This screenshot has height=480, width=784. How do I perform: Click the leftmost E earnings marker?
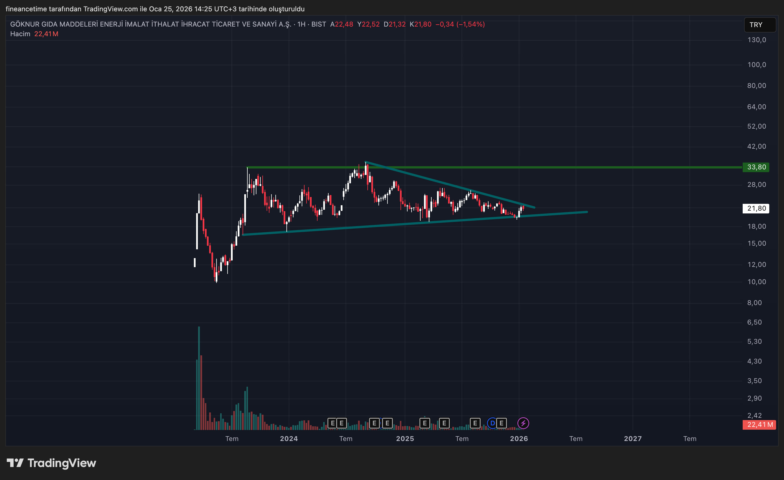click(x=333, y=423)
